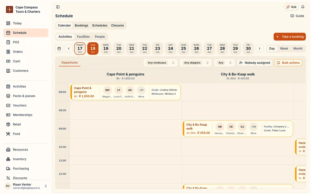Select Fri 30 Oct date
Viewport: 311px width, 194px height.
(x=248, y=48)
